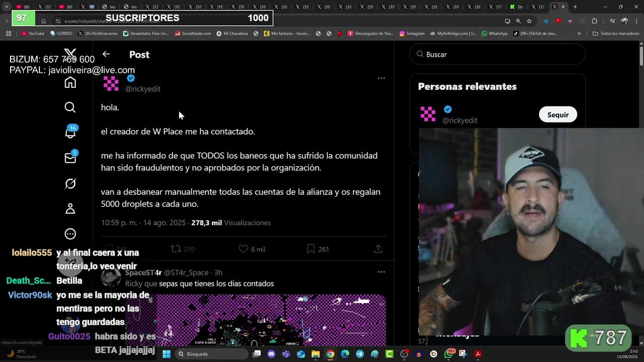Open the Todos los marcadores folder
This screenshot has width=644, height=362.
pyautogui.click(x=616, y=34)
